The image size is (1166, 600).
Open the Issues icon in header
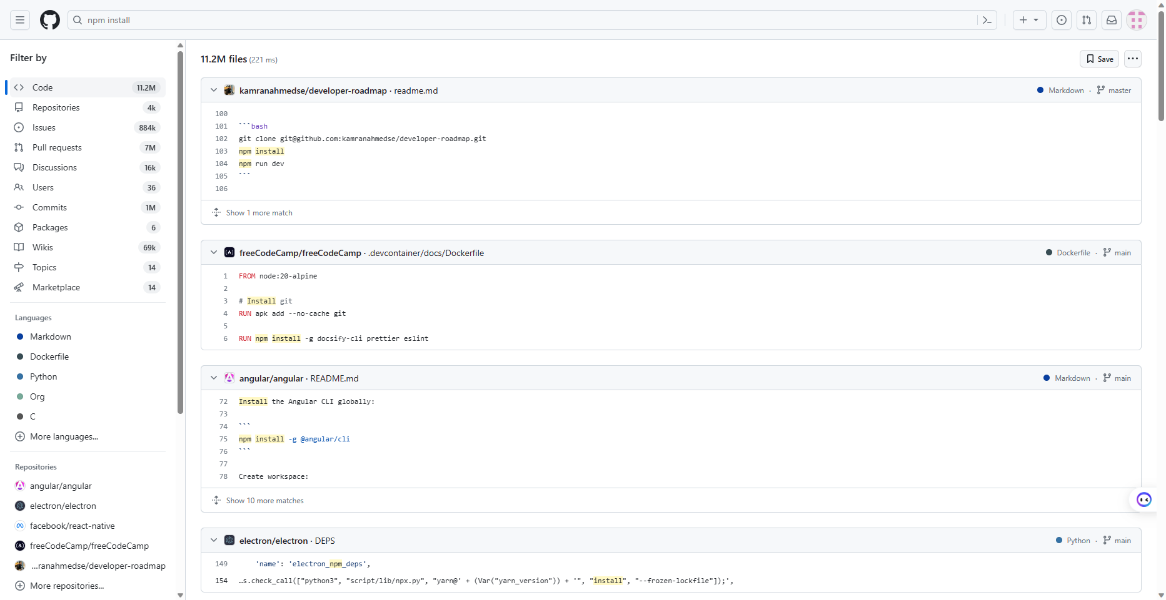pos(1062,20)
